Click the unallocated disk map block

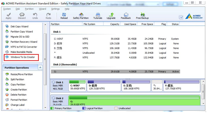[x=157, y=85]
